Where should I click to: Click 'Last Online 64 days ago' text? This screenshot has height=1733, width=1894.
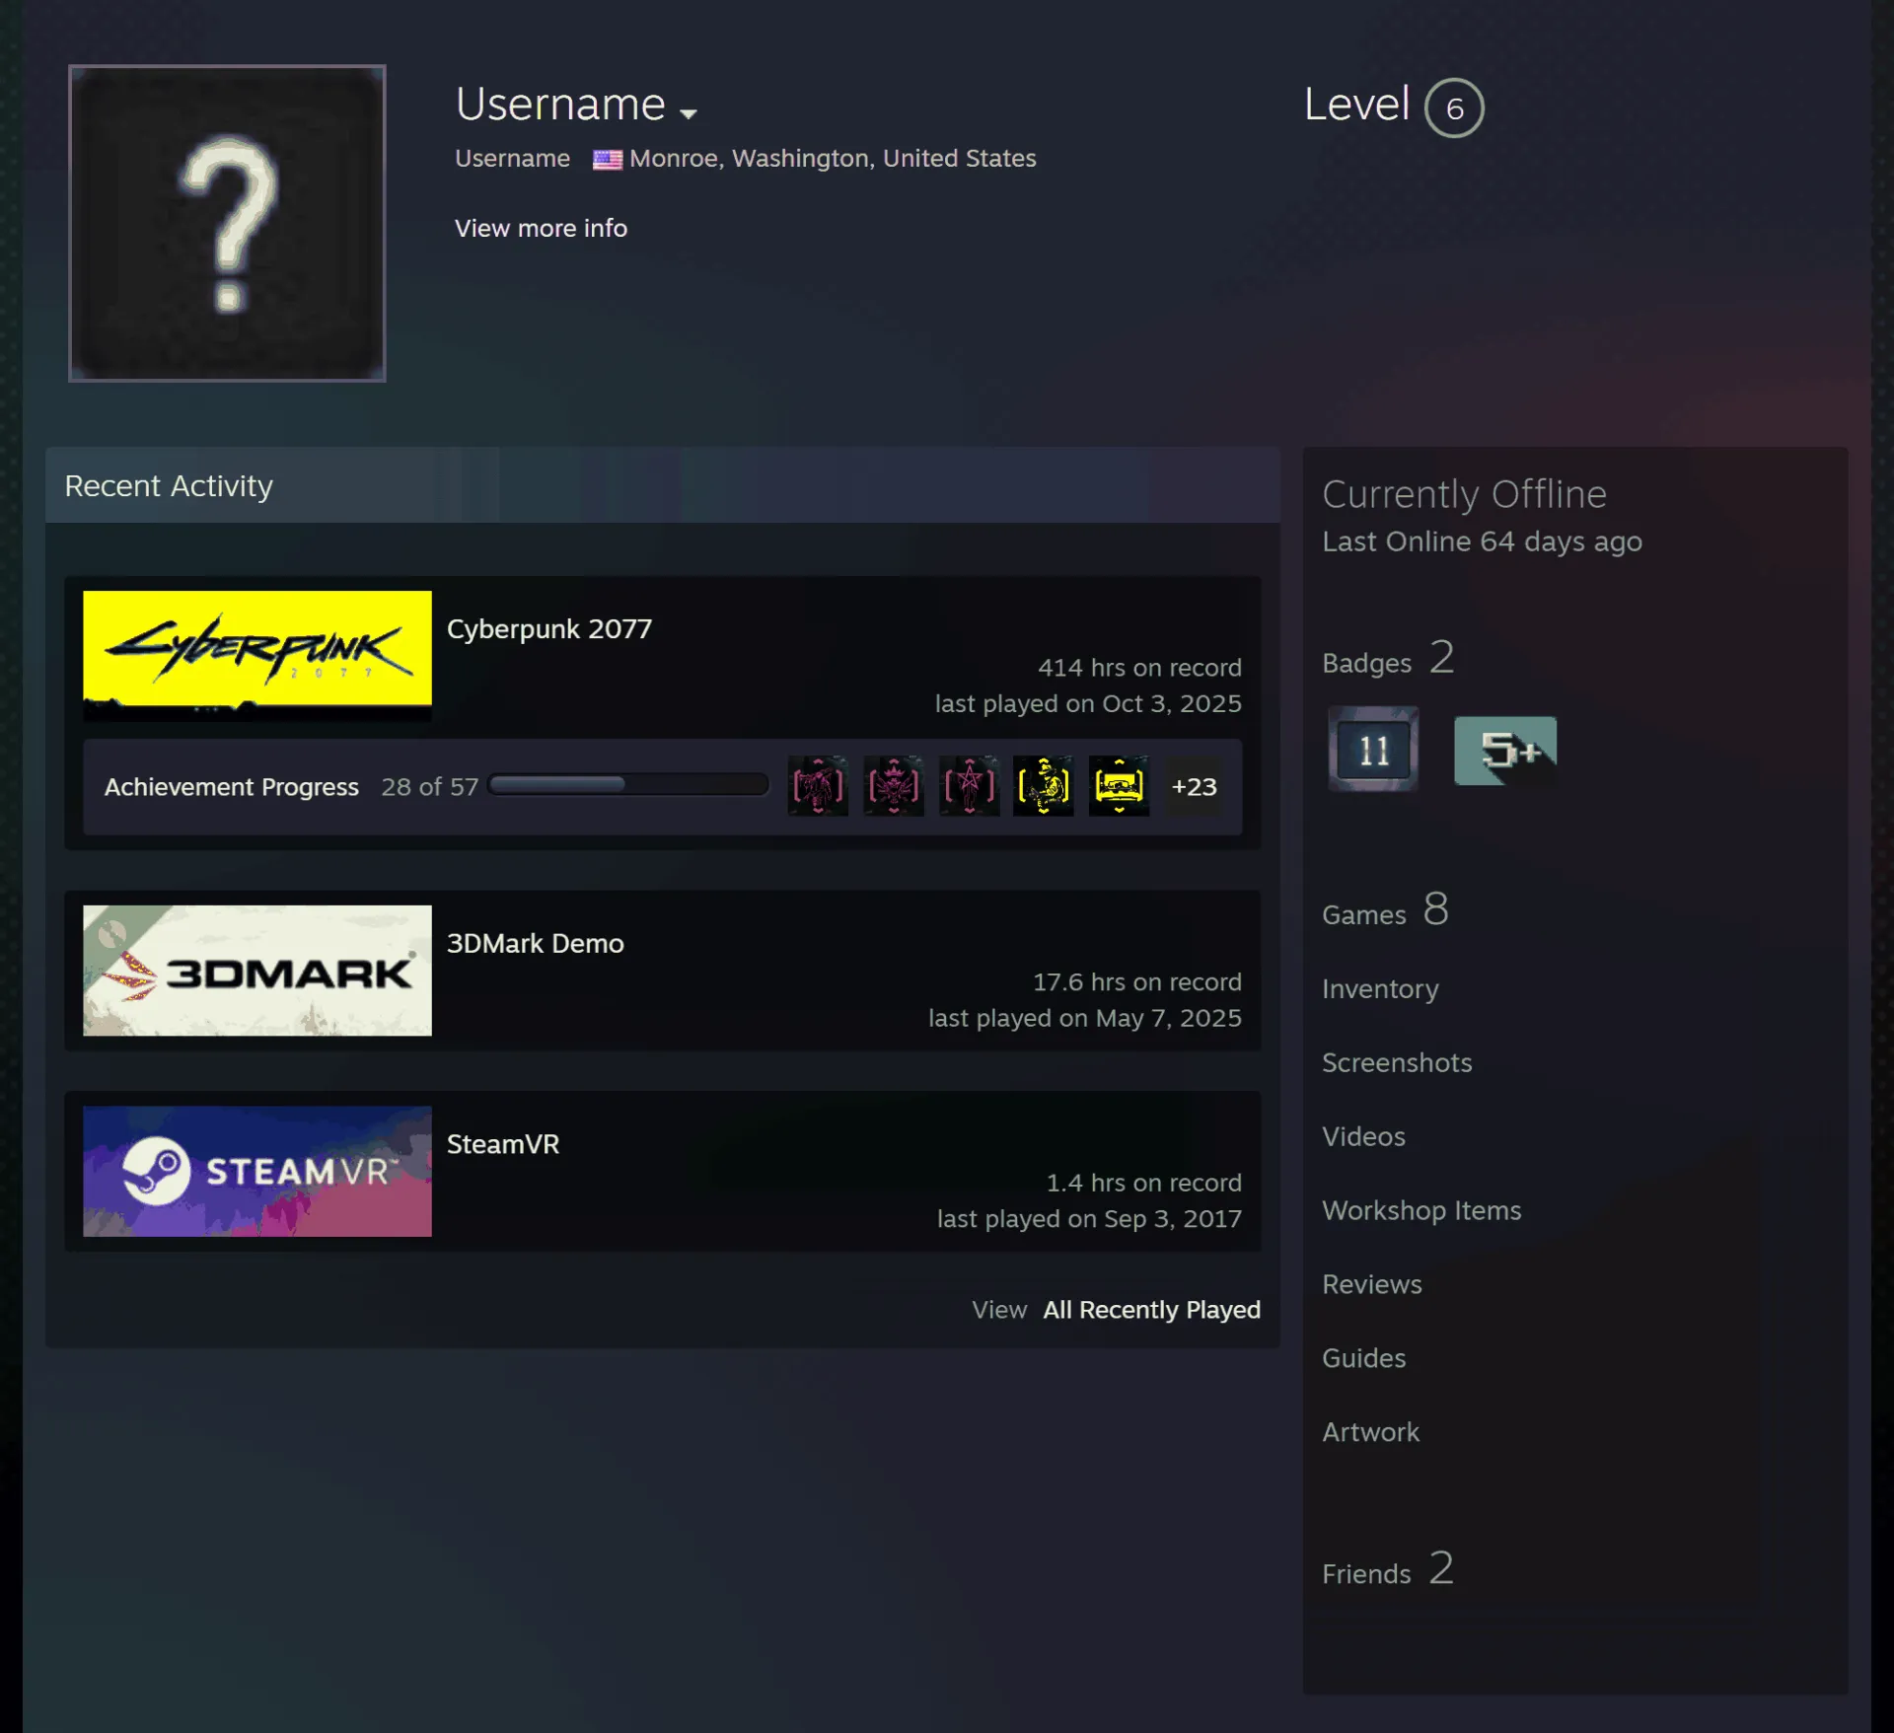pyautogui.click(x=1482, y=542)
